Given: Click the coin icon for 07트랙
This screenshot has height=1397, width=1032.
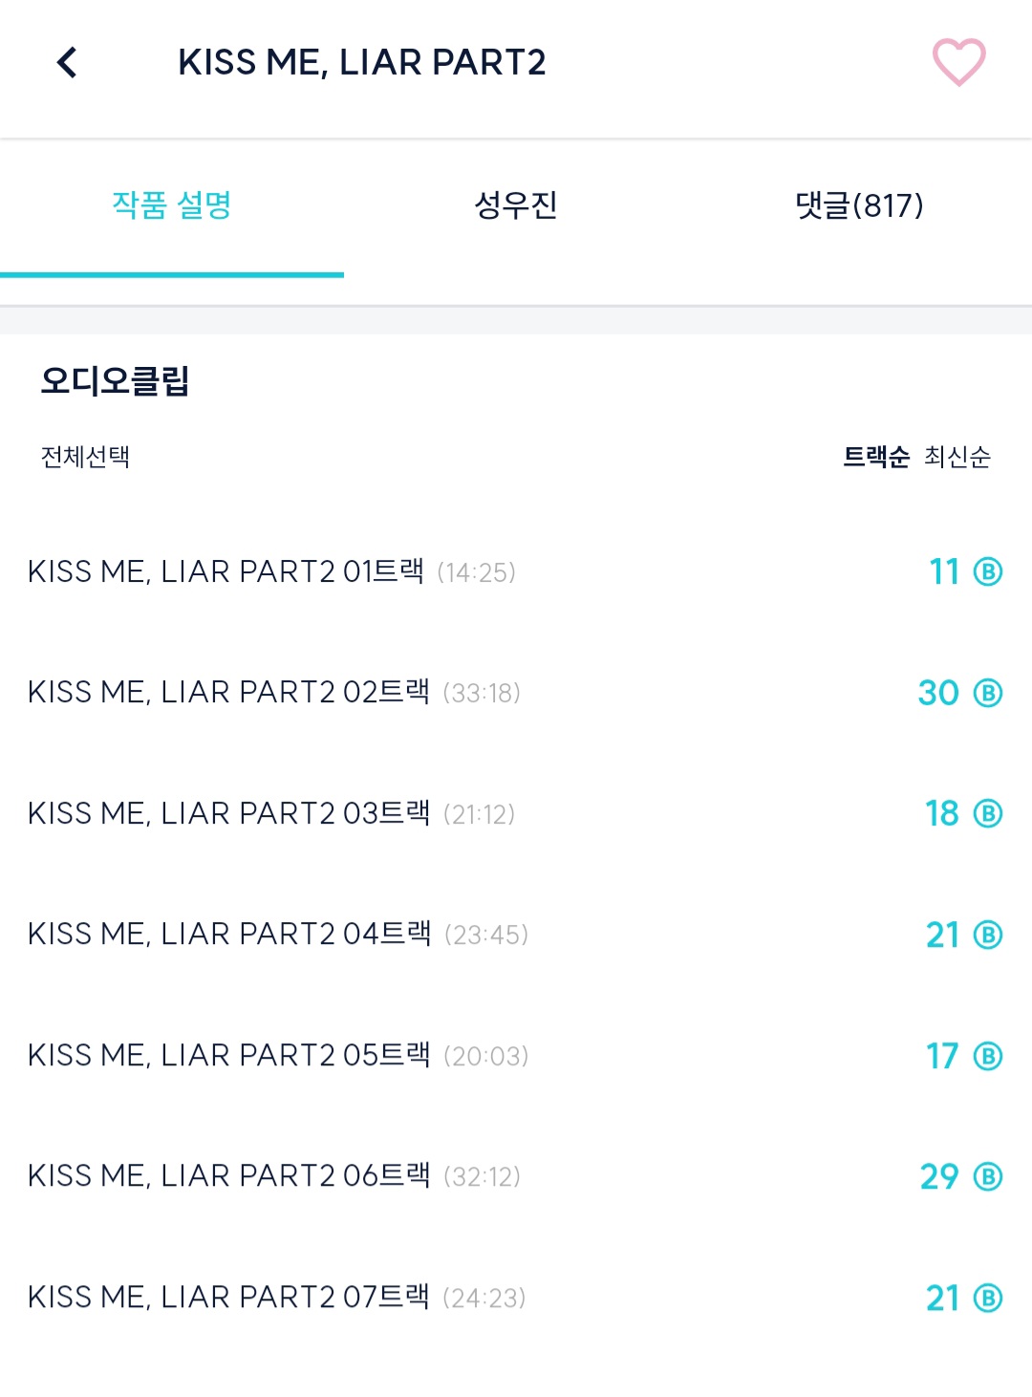Looking at the screenshot, I should click(988, 1298).
